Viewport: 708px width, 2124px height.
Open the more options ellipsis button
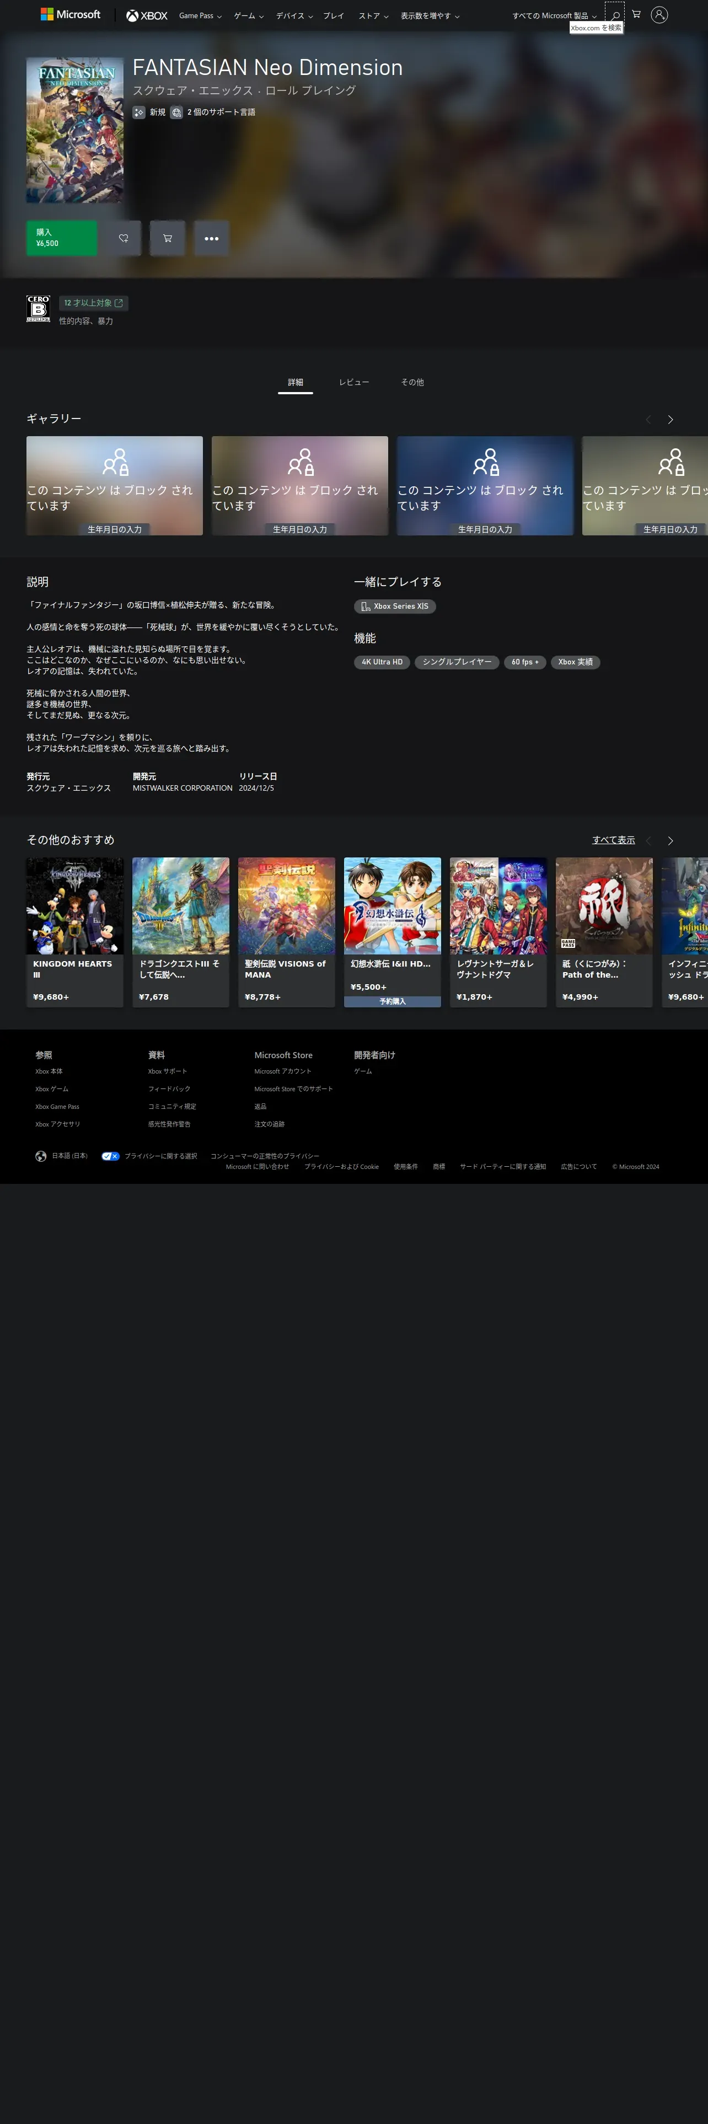(x=212, y=238)
